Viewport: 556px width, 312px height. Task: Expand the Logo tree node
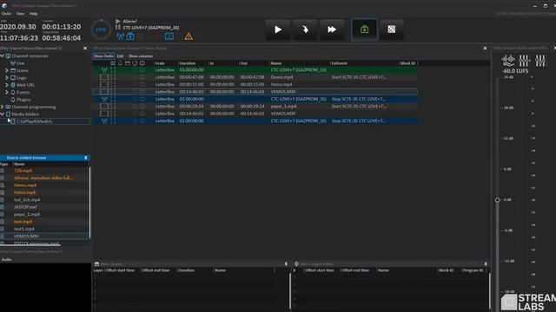click(x=7, y=78)
